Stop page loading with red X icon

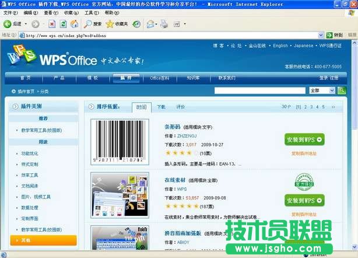[x=52, y=24]
